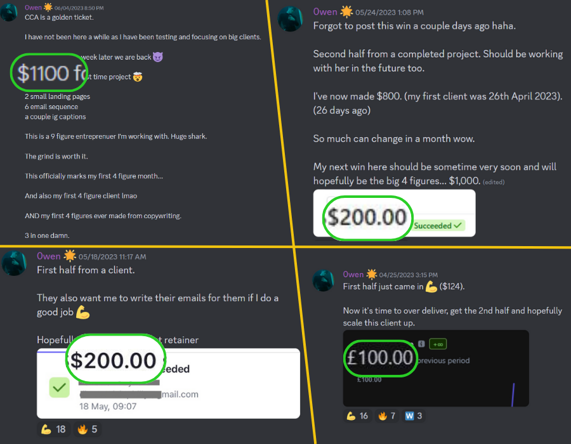This screenshot has width=571, height=444.
Task: Open the £100.00 revenue chart image
Action: 436,369
